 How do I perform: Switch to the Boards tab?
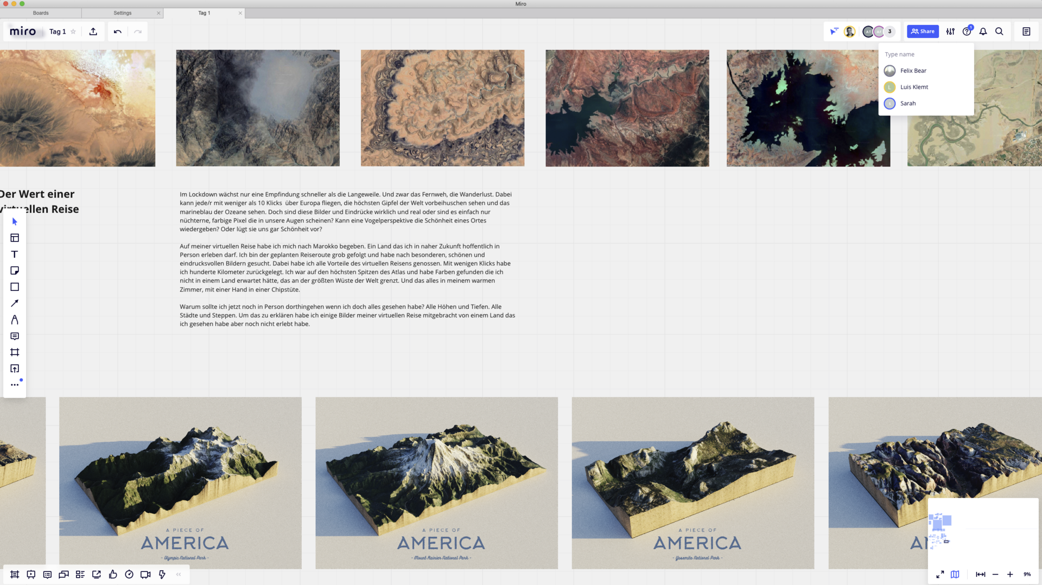point(41,13)
